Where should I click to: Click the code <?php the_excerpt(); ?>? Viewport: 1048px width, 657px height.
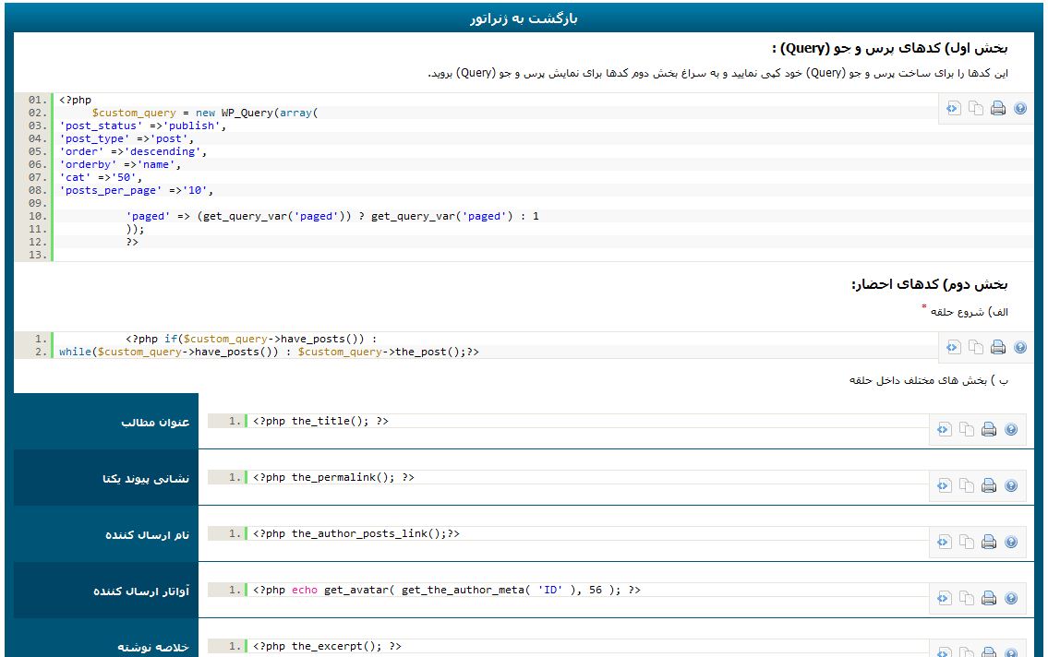tap(327, 646)
